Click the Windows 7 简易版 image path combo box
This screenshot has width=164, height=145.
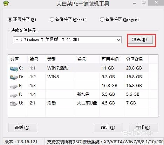(67, 40)
